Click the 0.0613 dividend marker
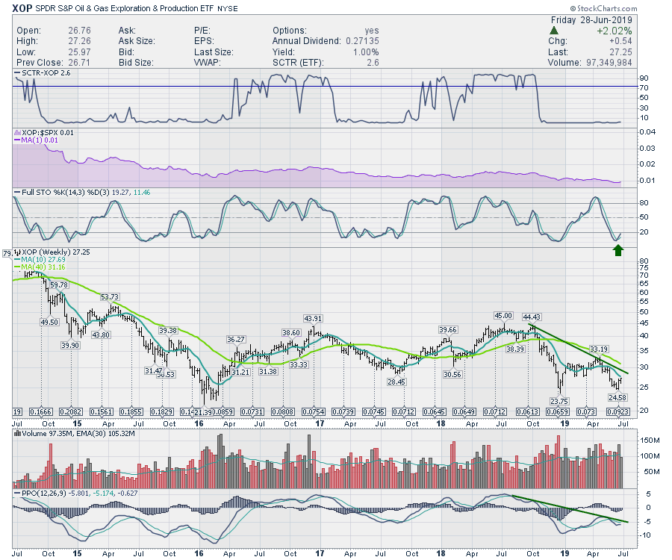Image resolution: width=672 pixels, height=560 pixels. (x=528, y=411)
